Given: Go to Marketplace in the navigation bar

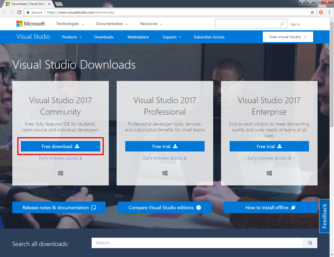Looking at the screenshot, I should pyautogui.click(x=138, y=37).
